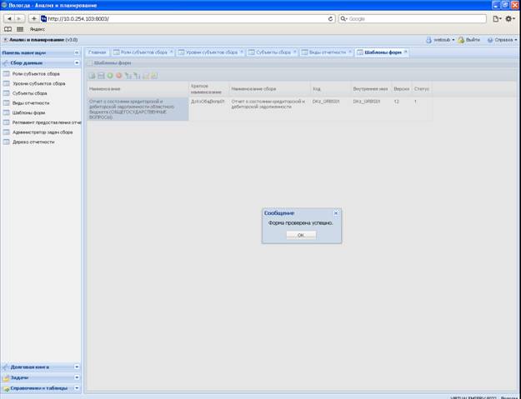Expand the Задачи section
The image size is (521, 399).
pos(77,377)
